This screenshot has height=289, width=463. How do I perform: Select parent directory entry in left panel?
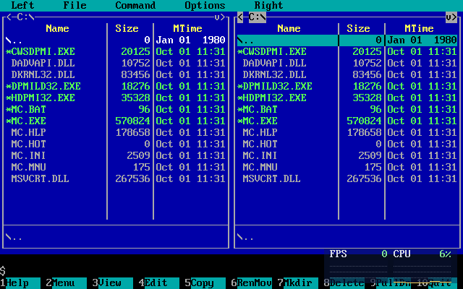tap(116, 40)
